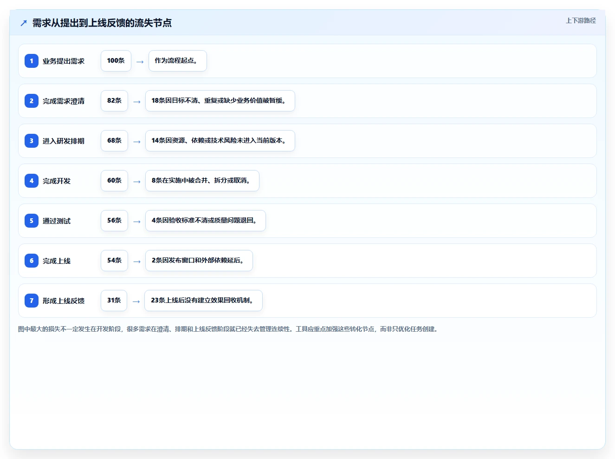615x459 pixels.
Task: Click the note 4条因验收标准不清或质量问题退回。
Action: 206,221
